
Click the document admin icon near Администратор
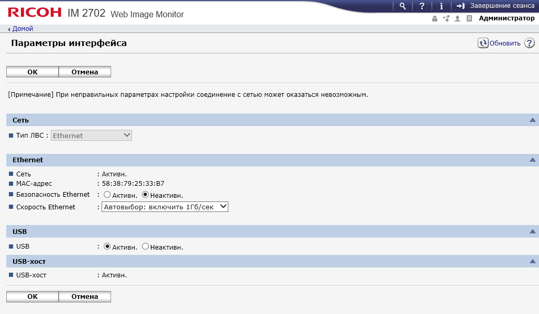469,18
